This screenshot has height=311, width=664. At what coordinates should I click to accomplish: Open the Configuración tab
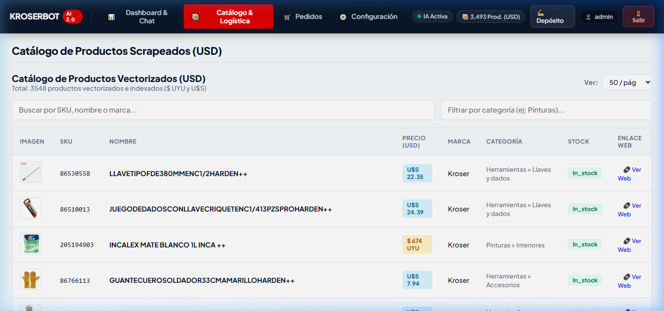(x=368, y=16)
